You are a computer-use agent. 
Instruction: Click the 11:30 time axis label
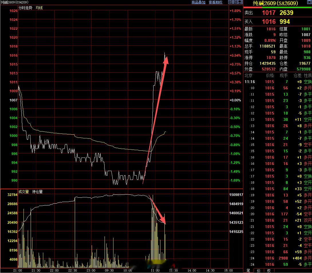pyautogui.click(x=173, y=271)
